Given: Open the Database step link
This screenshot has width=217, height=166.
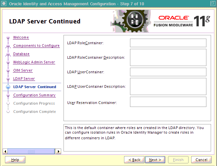Looking at the screenshot, I should tap(21, 54).
